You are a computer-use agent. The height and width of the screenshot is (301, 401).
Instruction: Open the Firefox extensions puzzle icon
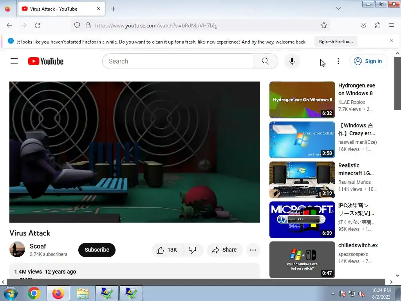tap(378, 25)
